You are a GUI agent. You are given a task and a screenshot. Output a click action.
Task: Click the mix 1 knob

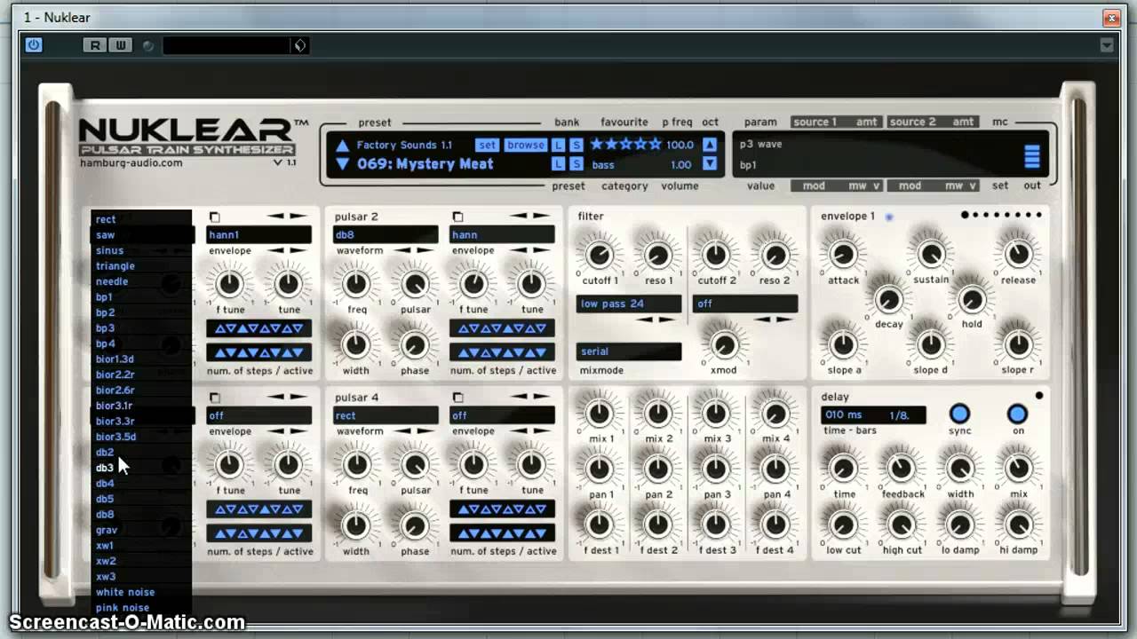coord(600,414)
